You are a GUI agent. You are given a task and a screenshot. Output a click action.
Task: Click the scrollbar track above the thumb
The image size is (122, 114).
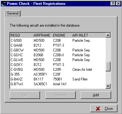(x=108, y=50)
